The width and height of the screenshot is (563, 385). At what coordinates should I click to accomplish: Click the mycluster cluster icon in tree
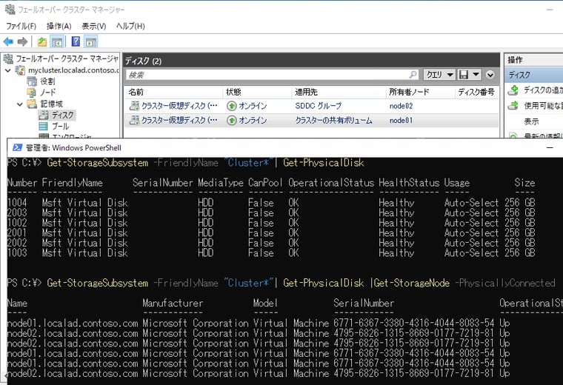pyautogui.click(x=20, y=70)
